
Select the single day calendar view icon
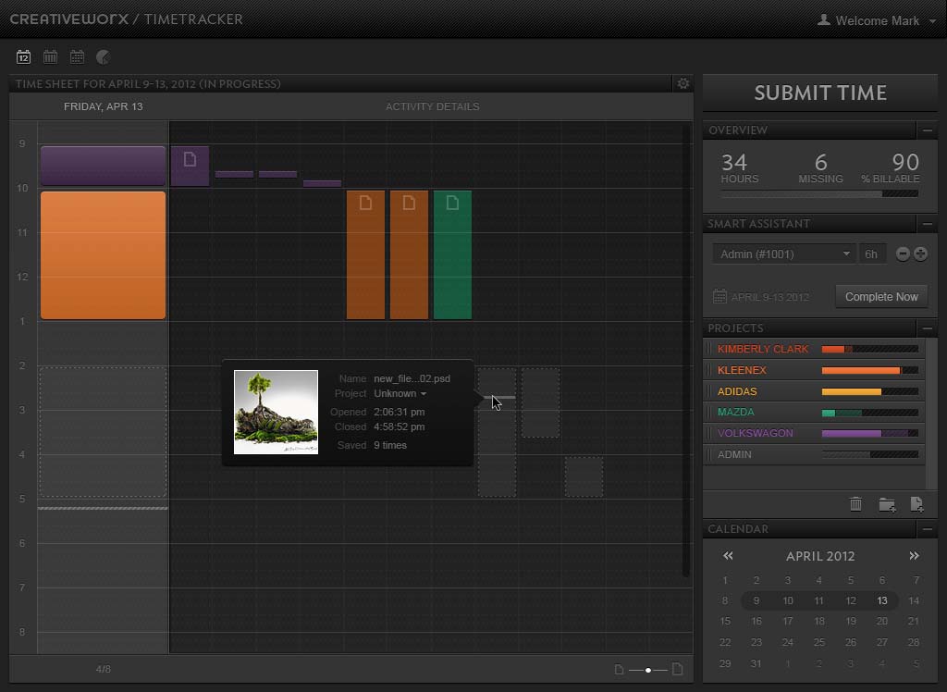click(x=22, y=56)
